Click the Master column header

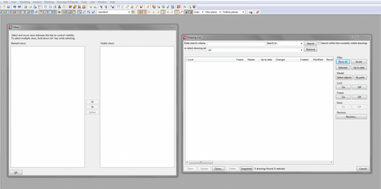(251, 59)
